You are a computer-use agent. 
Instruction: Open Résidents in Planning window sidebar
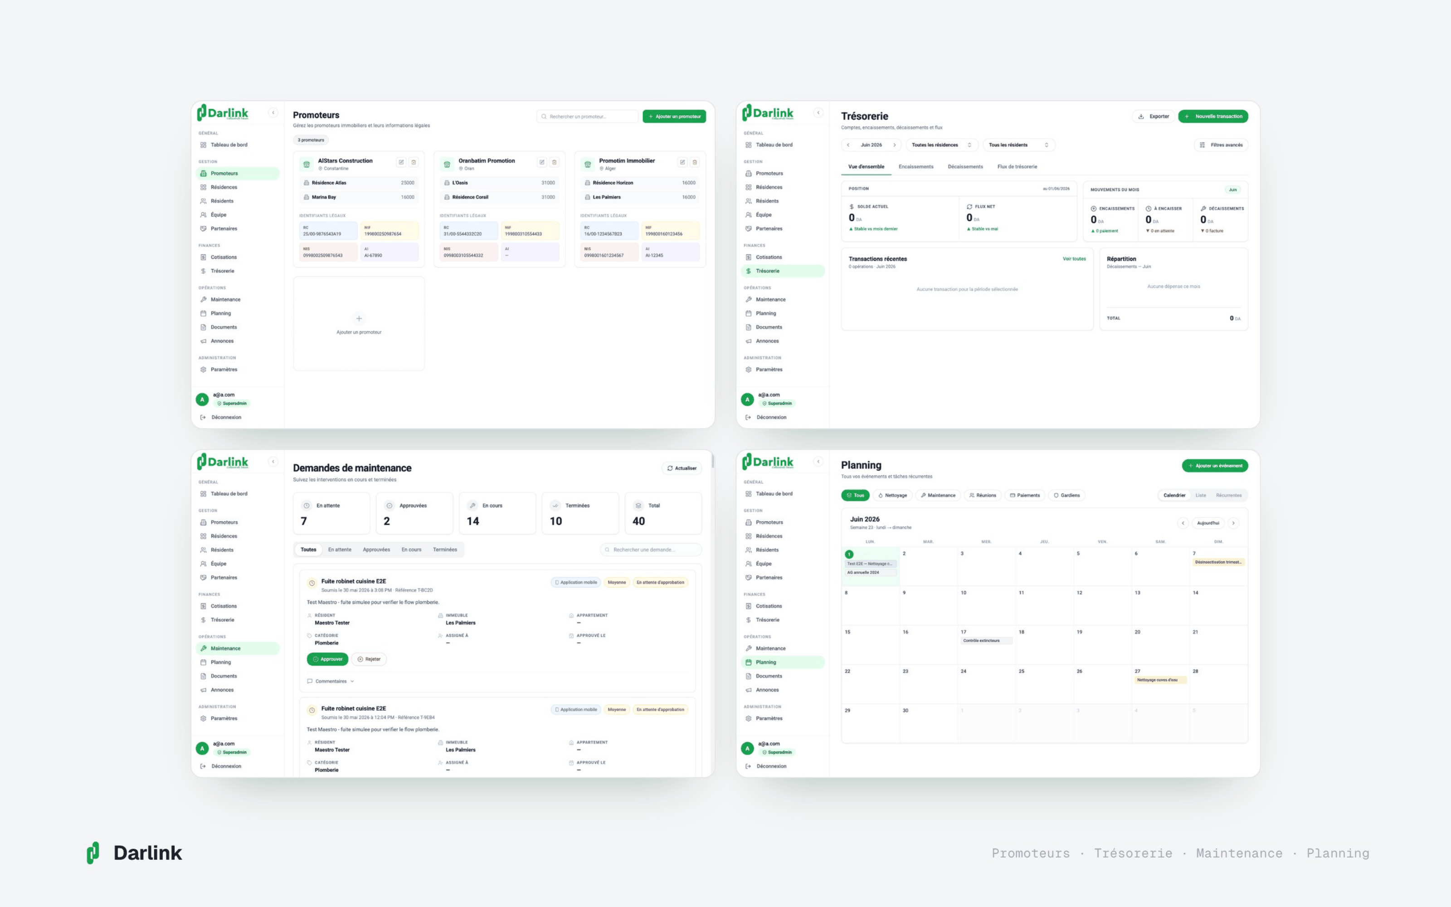click(783, 550)
